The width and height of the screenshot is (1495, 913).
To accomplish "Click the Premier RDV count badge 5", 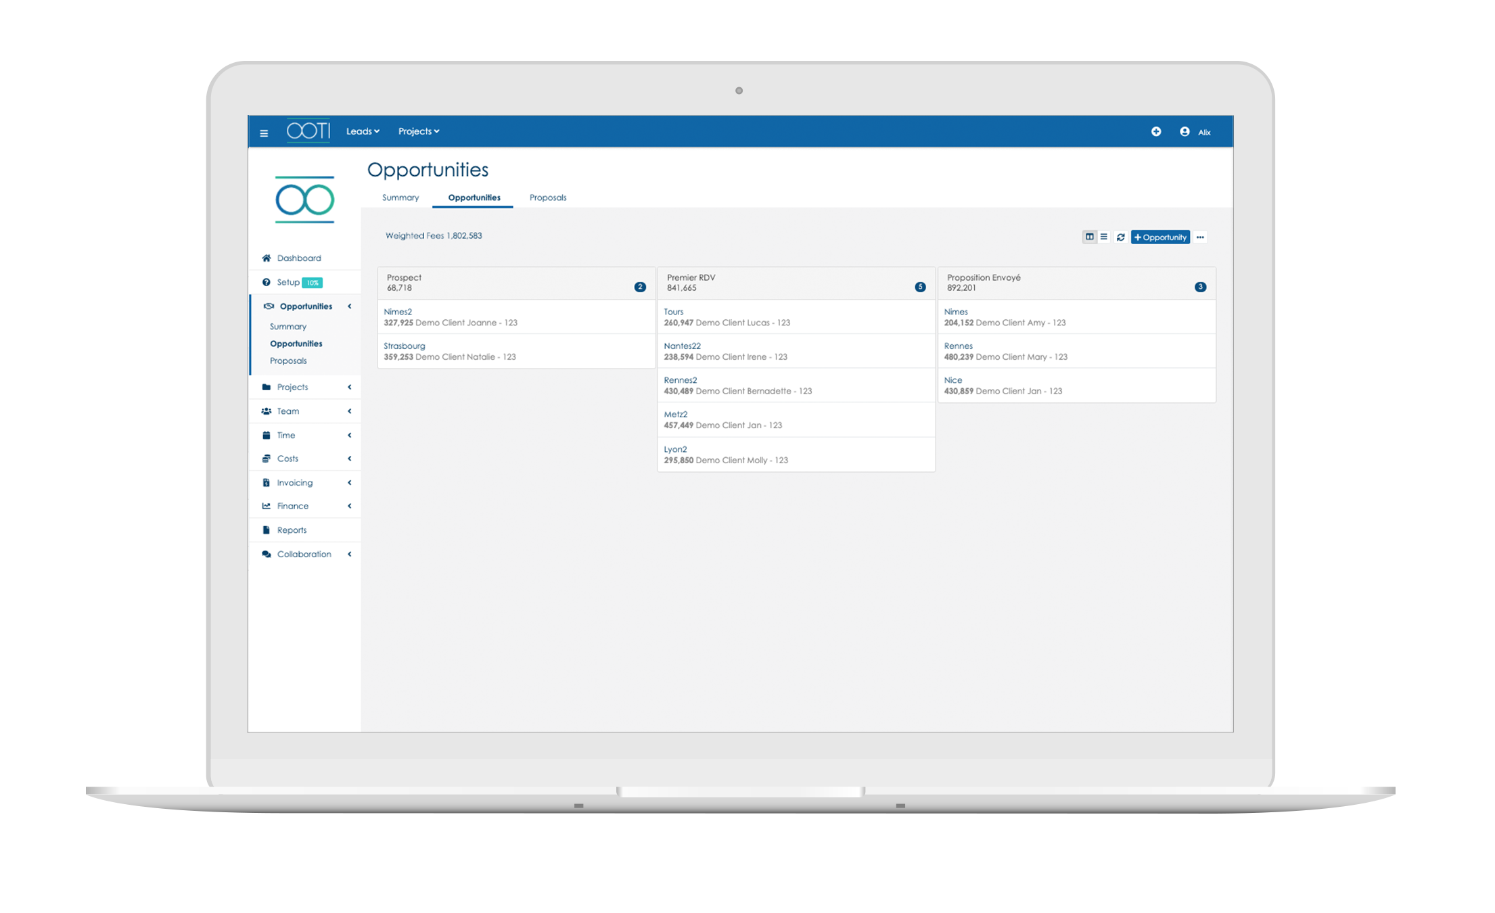I will pyautogui.click(x=920, y=287).
